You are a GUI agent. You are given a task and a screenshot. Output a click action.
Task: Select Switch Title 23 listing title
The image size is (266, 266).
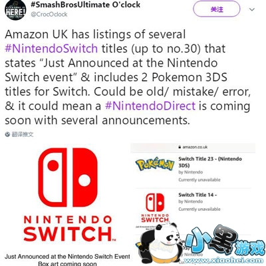coord(210,162)
